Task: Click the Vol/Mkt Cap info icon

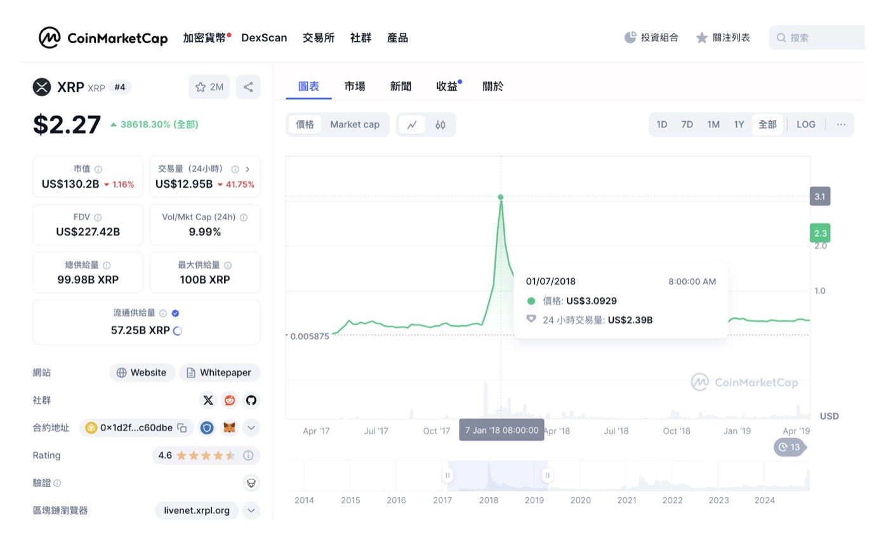Action: click(244, 218)
